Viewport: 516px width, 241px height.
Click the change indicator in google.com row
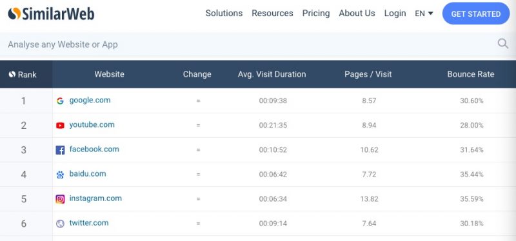tap(198, 101)
